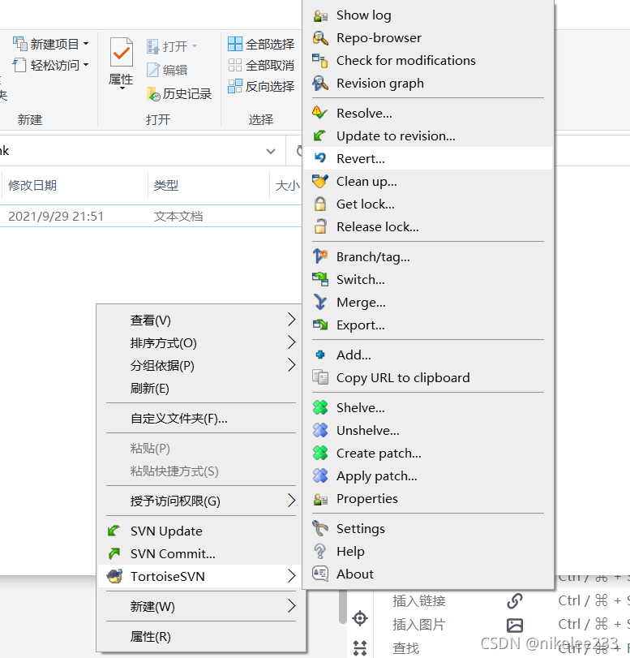Click the blue Unshelve icon
The image size is (630, 658).
[320, 430]
